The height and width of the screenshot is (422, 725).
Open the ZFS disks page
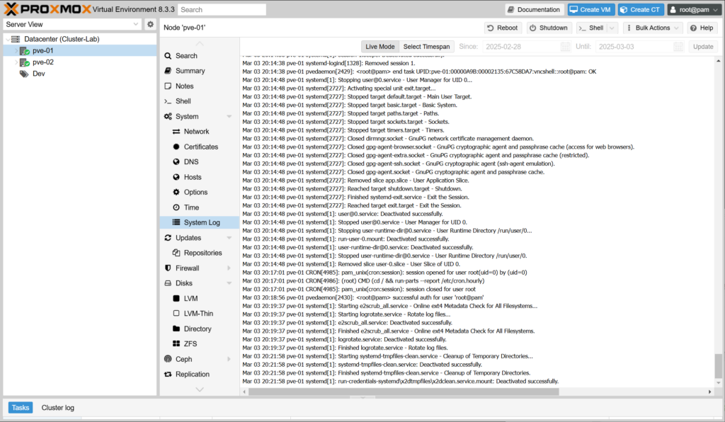(x=190, y=344)
